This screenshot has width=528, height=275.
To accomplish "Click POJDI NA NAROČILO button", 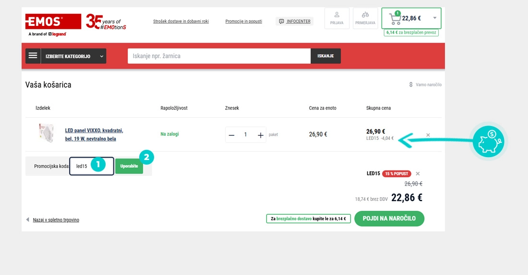I will [x=389, y=218].
